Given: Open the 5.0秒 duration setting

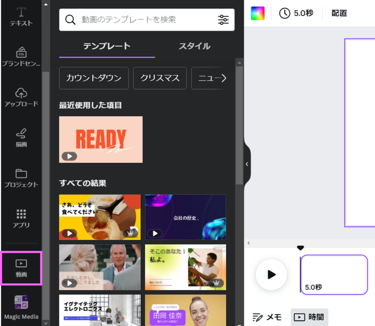Looking at the screenshot, I should pyautogui.click(x=297, y=13).
